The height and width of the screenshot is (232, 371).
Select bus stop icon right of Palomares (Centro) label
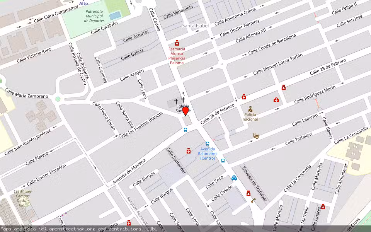click(223, 161)
